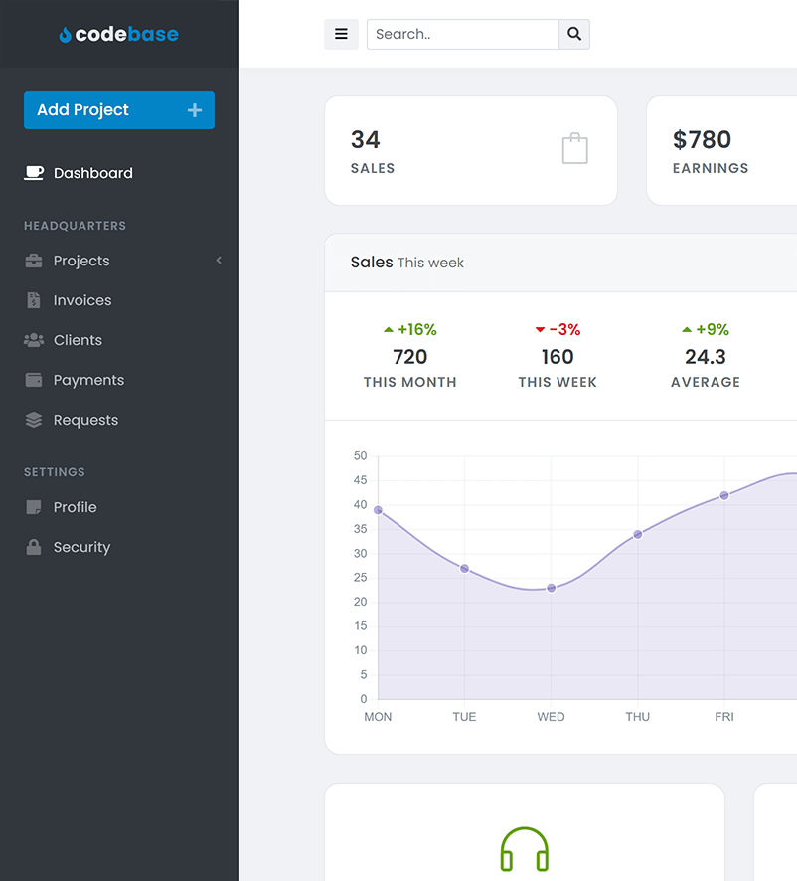Open the 34 Sales stat card

tap(470, 151)
